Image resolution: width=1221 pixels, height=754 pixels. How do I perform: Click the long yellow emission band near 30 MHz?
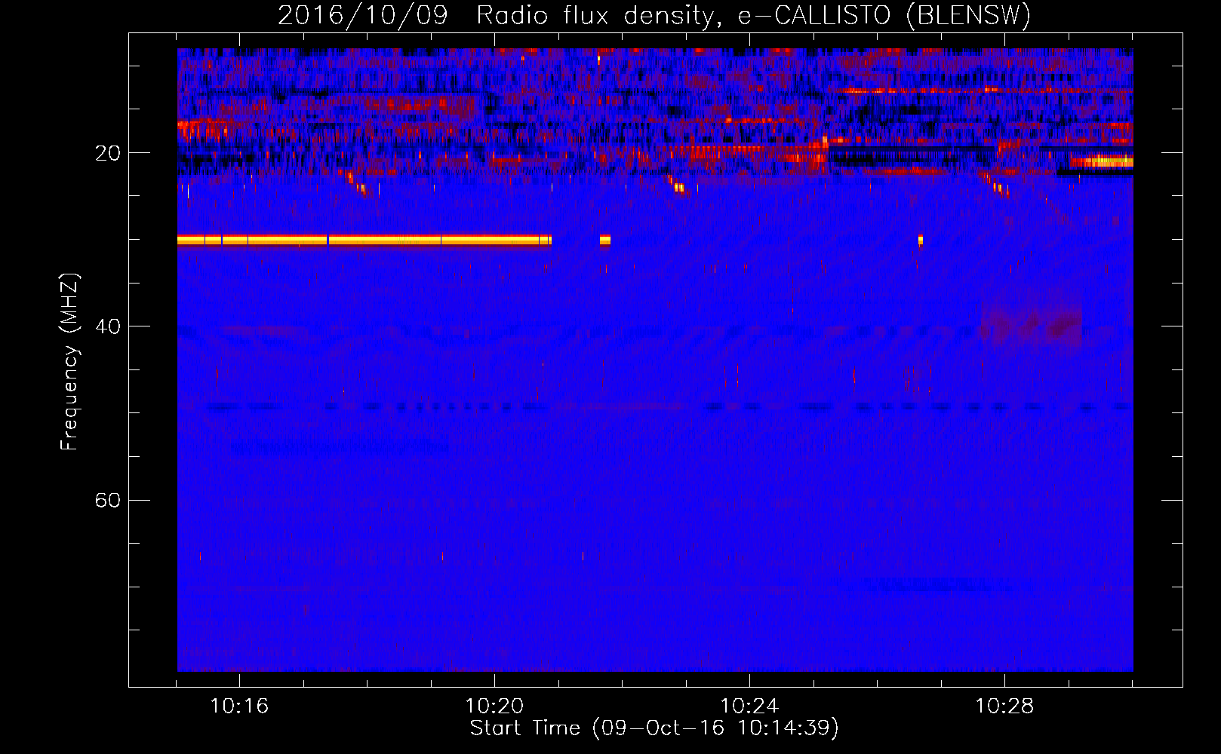(x=364, y=241)
